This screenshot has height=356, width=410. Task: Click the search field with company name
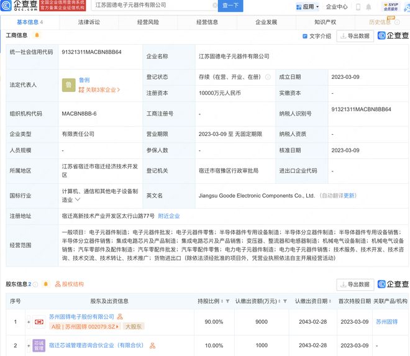click(153, 5)
